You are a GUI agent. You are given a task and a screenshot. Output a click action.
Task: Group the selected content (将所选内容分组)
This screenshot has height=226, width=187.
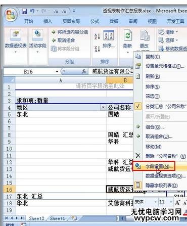point(70,32)
